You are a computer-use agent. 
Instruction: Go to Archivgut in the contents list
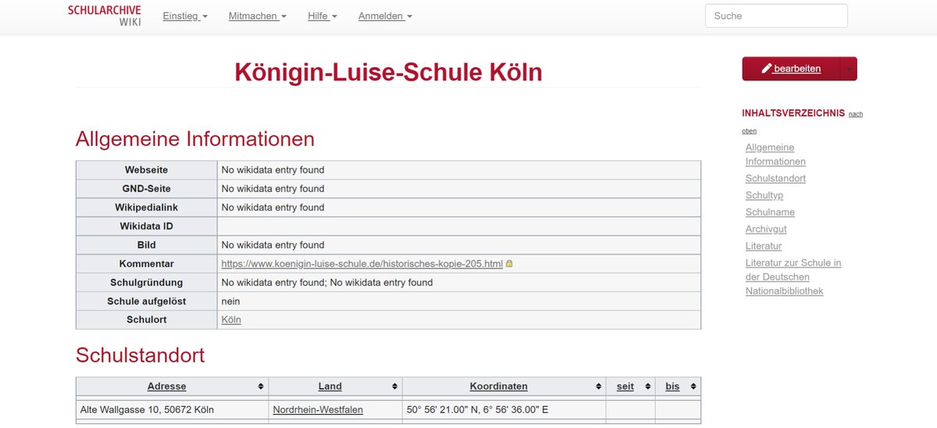point(766,229)
